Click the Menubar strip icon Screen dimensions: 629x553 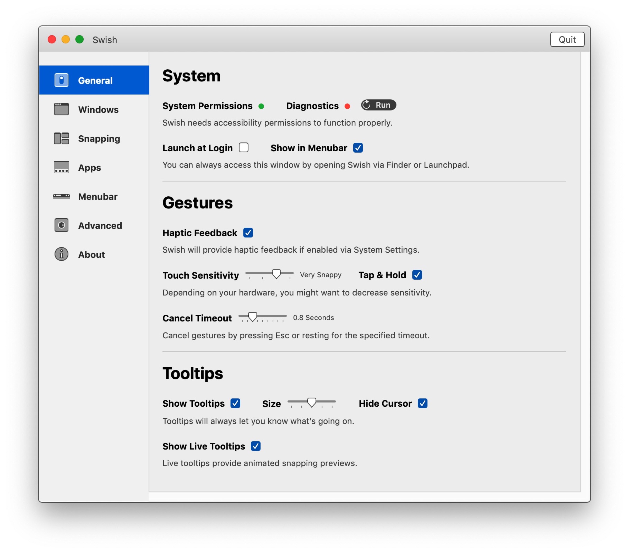(61, 196)
